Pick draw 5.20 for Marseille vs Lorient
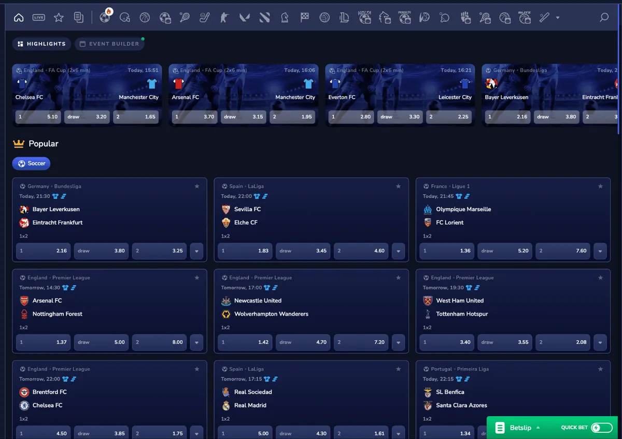 tap(505, 251)
